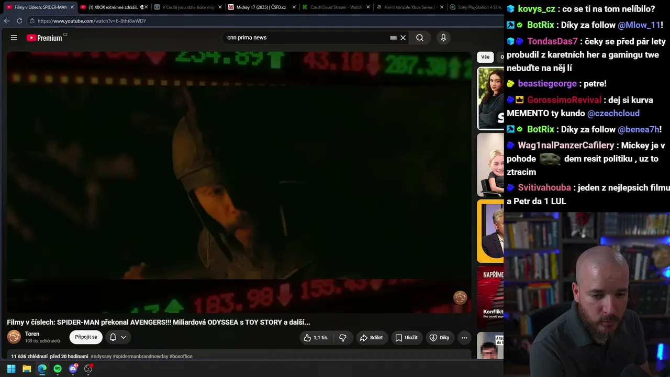Click the @czechcloud mention in chat
This screenshot has height=377, width=670.
[613, 113]
